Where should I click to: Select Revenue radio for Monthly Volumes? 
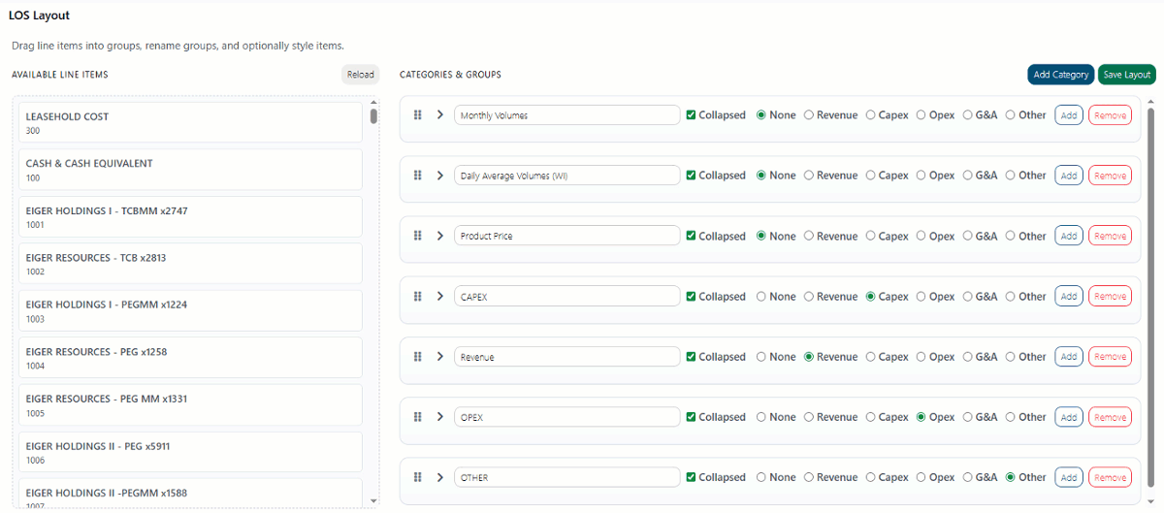(x=809, y=114)
